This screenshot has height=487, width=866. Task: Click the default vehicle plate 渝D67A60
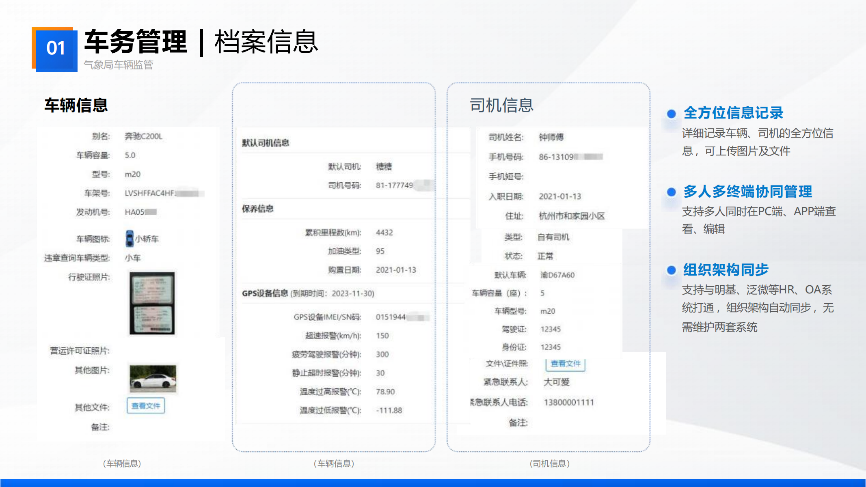(557, 275)
